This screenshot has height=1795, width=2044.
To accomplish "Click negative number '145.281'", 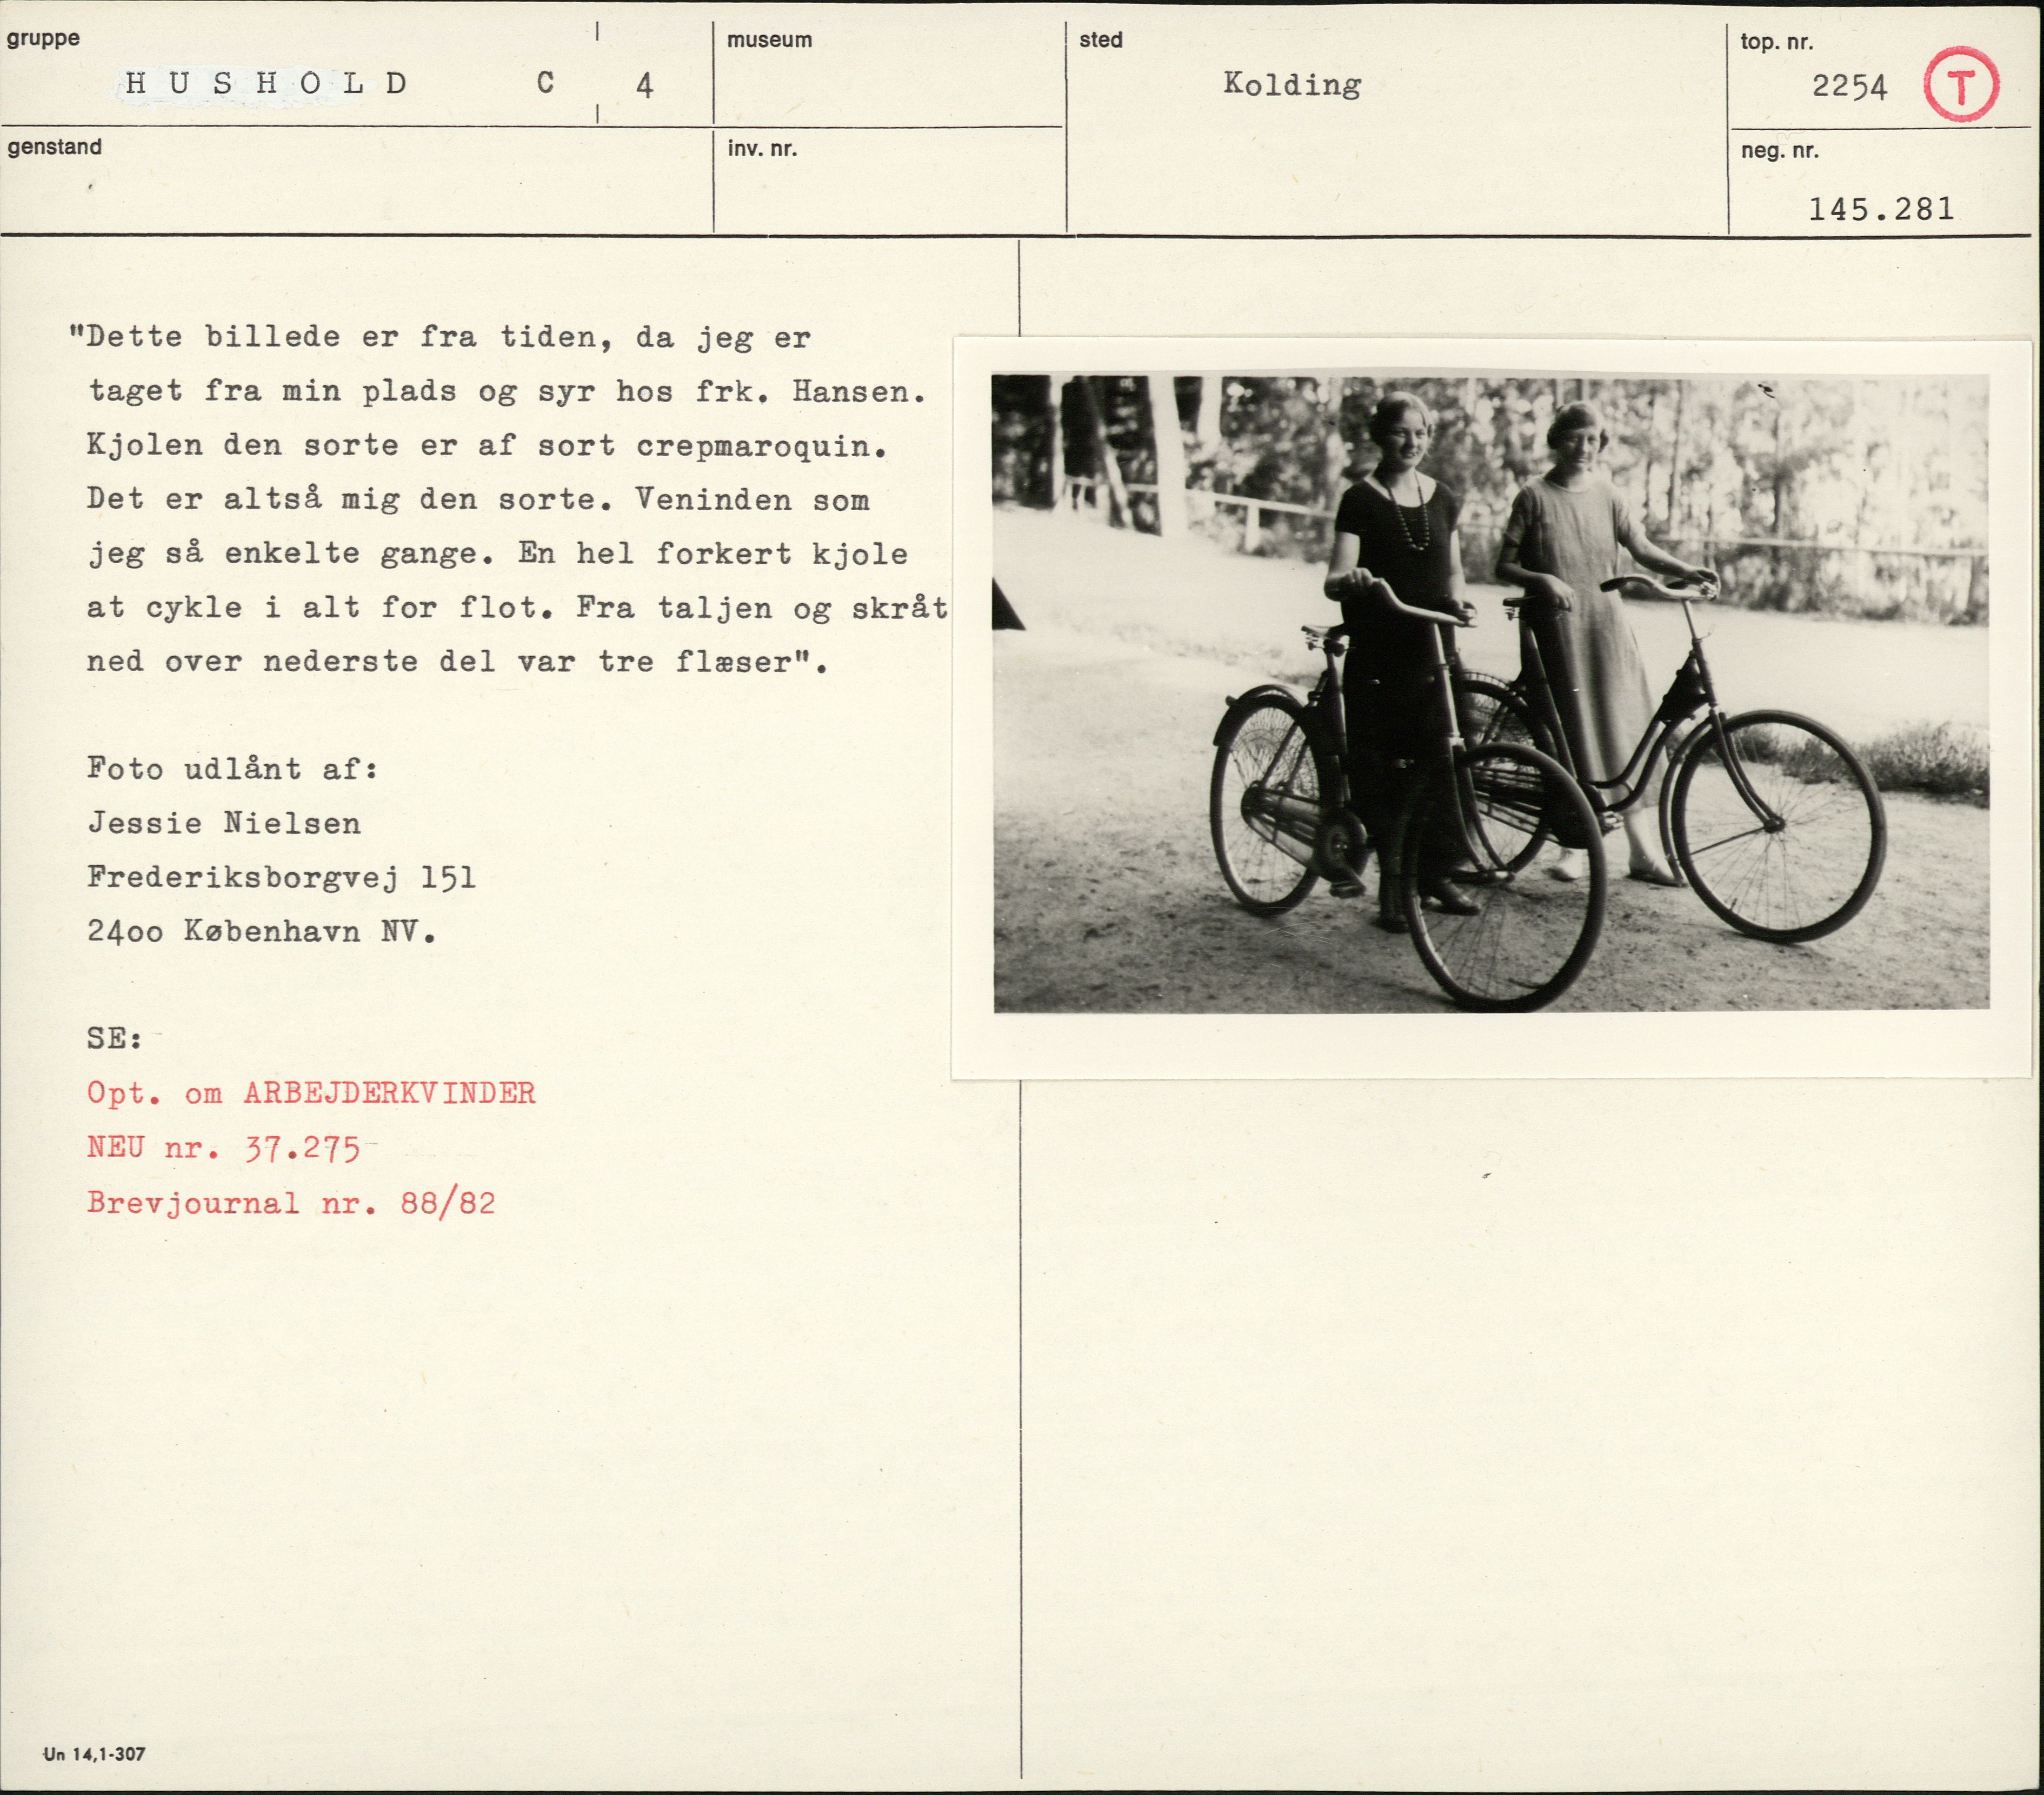I will 1880,209.
